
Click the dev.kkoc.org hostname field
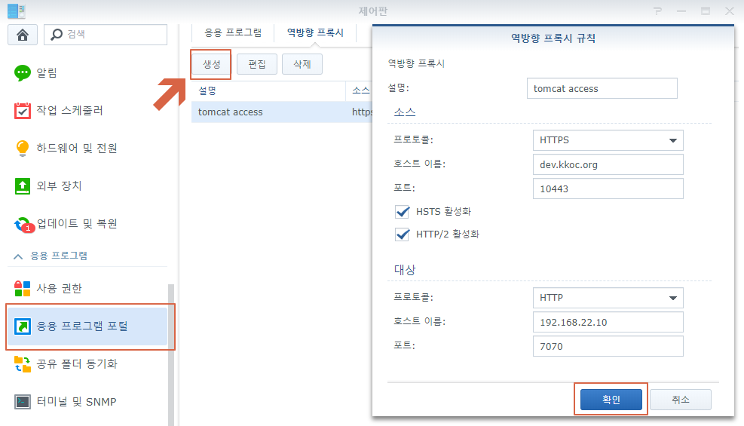pyautogui.click(x=607, y=164)
